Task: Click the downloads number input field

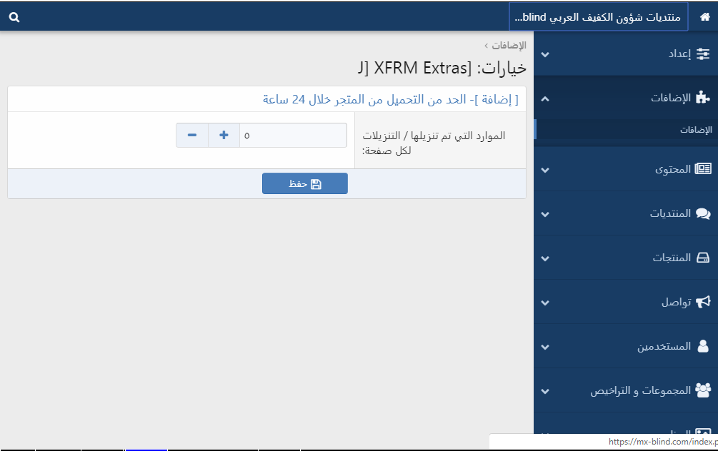Action: (x=293, y=135)
